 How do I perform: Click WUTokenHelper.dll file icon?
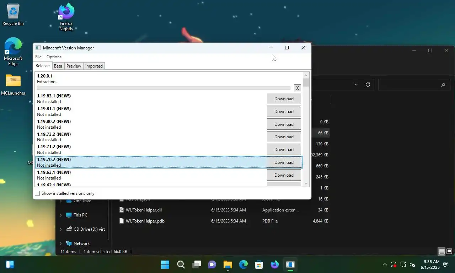click(x=122, y=210)
